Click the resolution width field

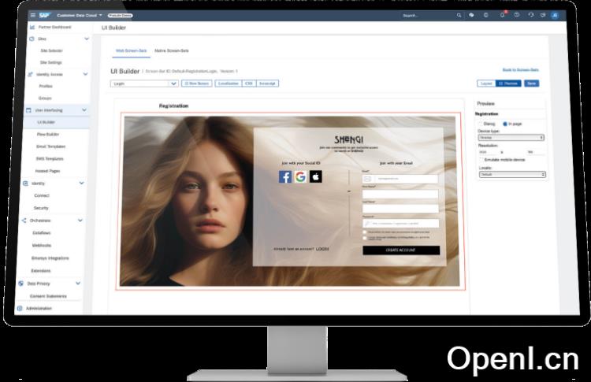tap(489, 152)
